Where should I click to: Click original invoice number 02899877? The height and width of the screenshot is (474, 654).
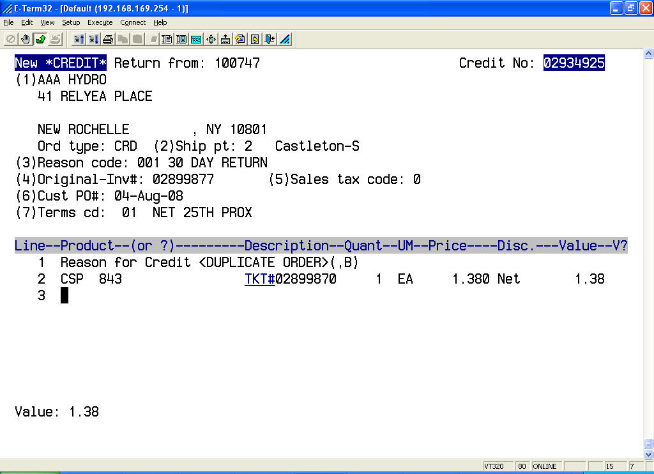point(183,180)
